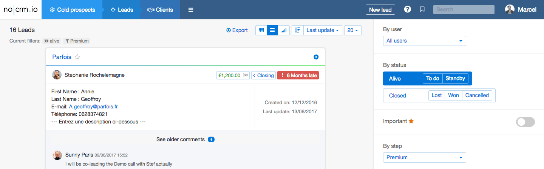
Task: Switch to statistics bar chart view
Action: click(x=284, y=30)
